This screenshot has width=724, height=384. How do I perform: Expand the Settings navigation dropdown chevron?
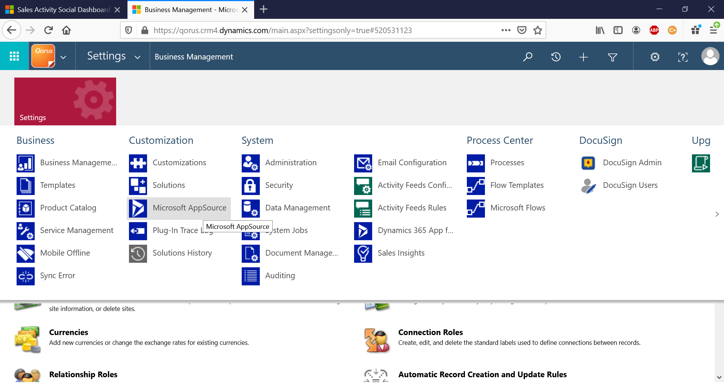coord(138,57)
